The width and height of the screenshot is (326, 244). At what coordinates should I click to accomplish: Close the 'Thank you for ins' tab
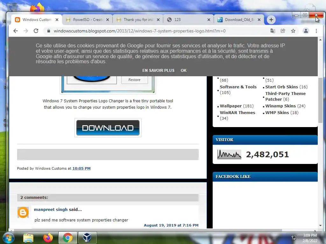click(x=158, y=20)
